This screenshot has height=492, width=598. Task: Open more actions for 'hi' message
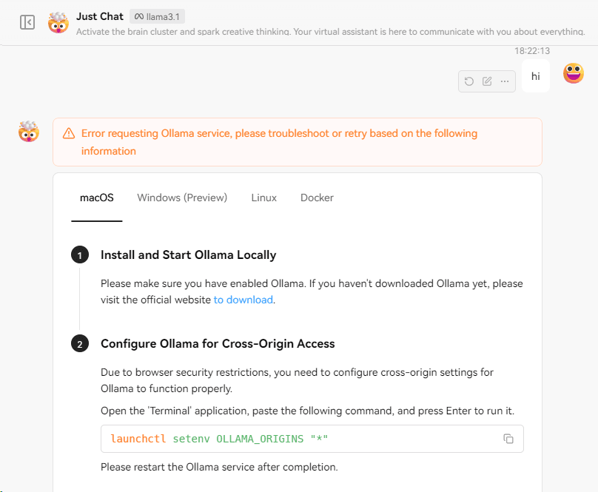coord(505,81)
